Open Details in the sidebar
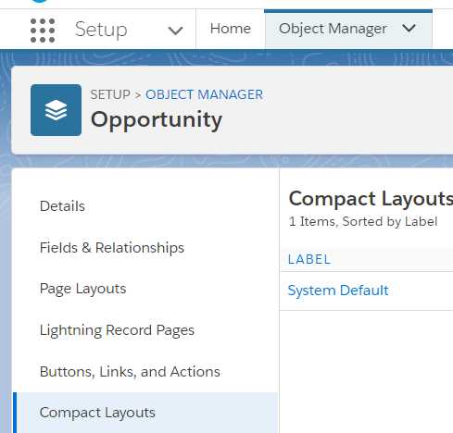 click(x=62, y=206)
